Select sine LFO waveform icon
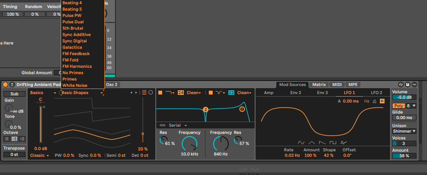This screenshot has height=175, width=427. click(x=301, y=142)
